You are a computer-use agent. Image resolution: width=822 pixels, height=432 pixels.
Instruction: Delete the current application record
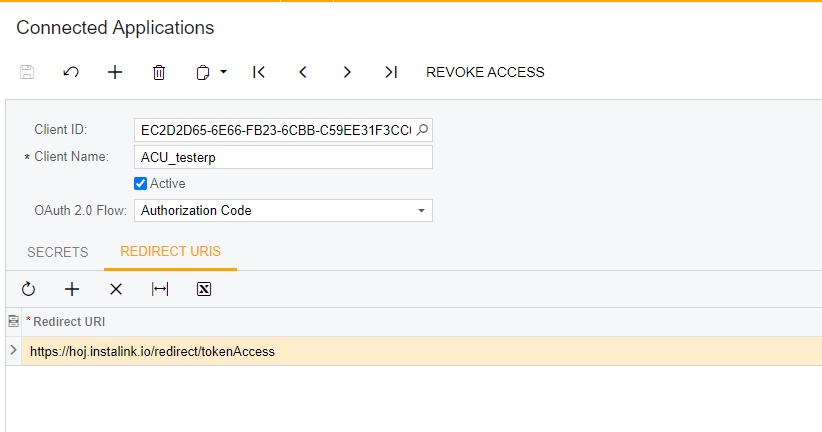coord(159,72)
